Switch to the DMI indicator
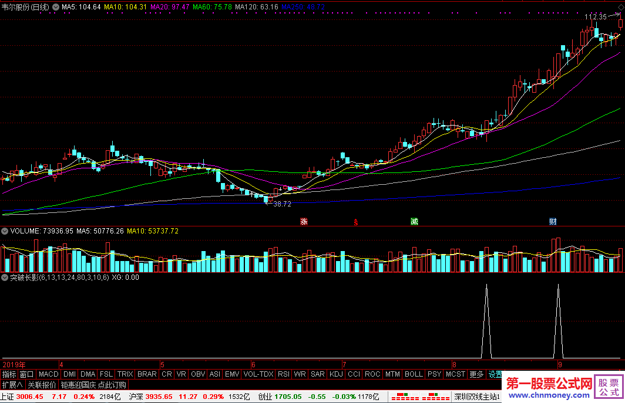Viewport: 625px width, 403px height. point(70,374)
